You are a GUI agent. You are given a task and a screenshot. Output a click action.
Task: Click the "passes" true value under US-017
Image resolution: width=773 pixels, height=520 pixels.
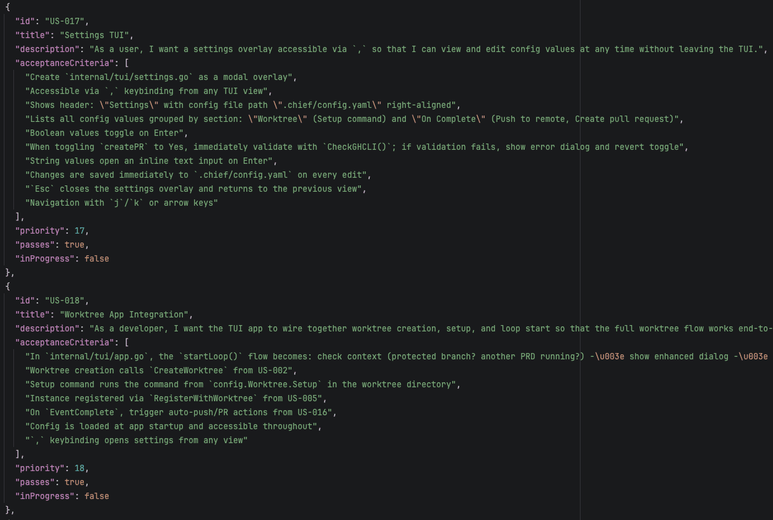click(74, 244)
